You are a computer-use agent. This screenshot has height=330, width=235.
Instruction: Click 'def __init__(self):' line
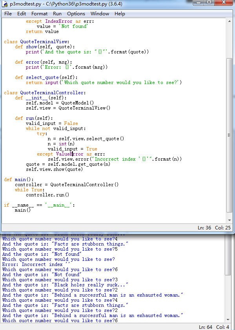pyautogui.click(x=41, y=98)
